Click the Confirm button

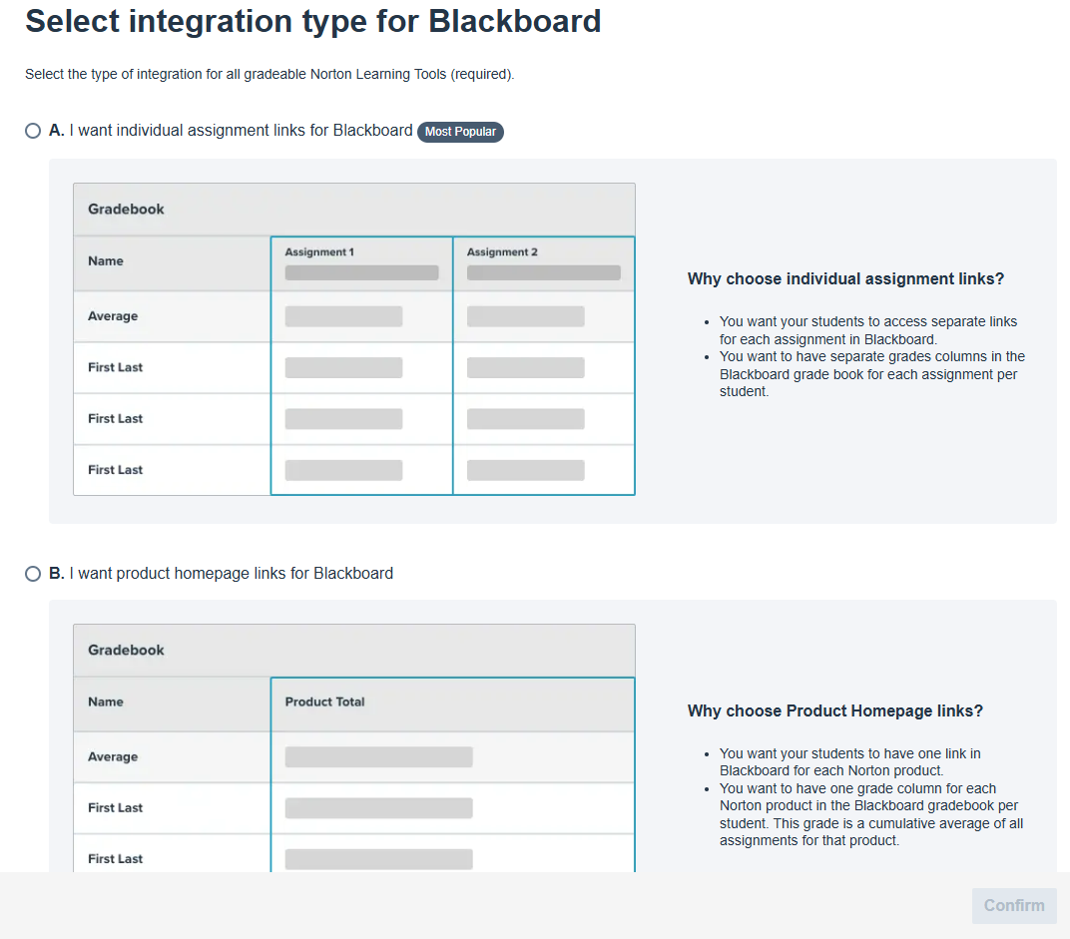(1013, 905)
